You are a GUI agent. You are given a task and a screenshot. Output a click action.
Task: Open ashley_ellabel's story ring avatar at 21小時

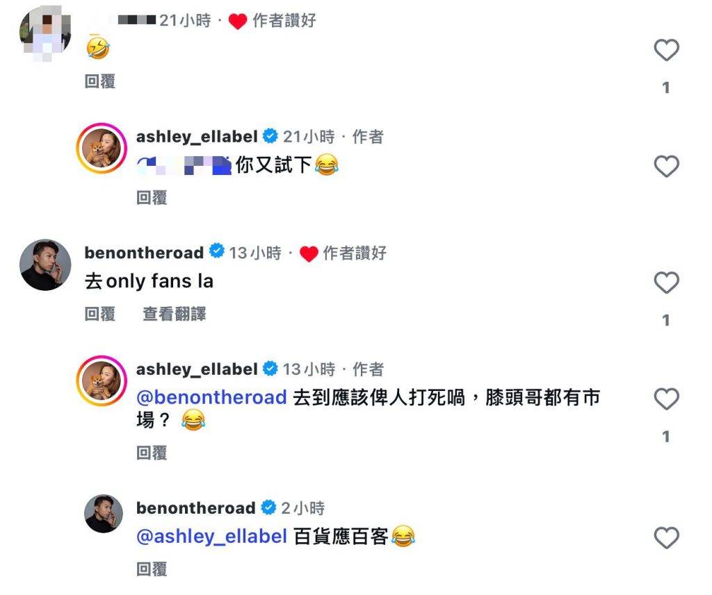102,149
